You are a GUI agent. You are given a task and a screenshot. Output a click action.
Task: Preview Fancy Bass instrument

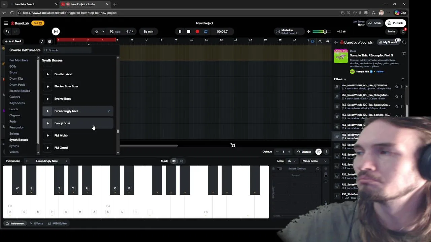pyautogui.click(x=47, y=123)
